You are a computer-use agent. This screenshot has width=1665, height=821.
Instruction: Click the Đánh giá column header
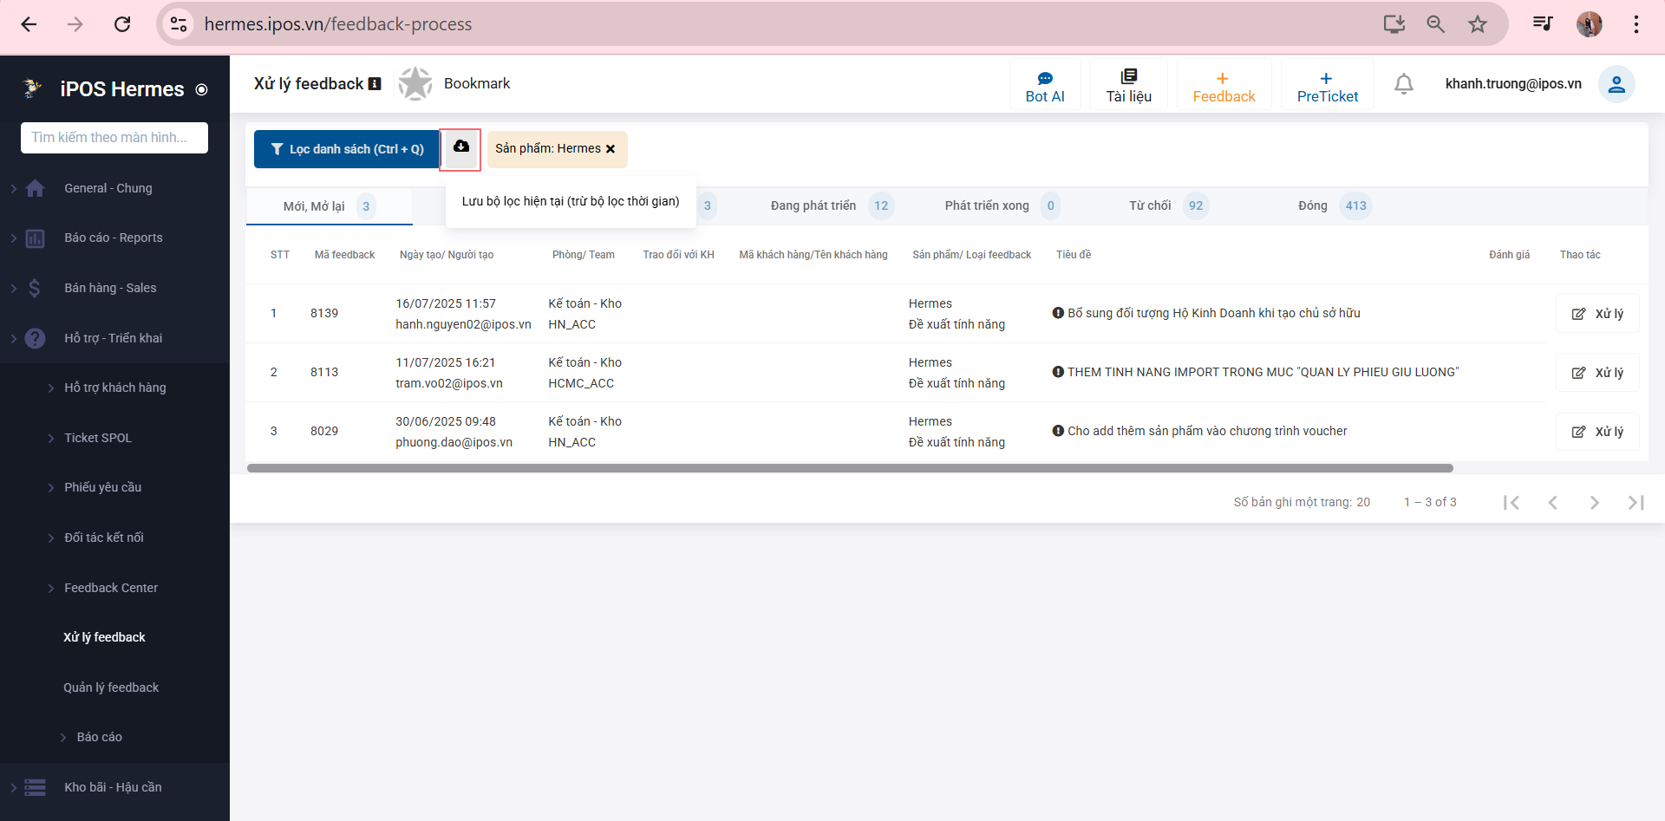(1509, 255)
